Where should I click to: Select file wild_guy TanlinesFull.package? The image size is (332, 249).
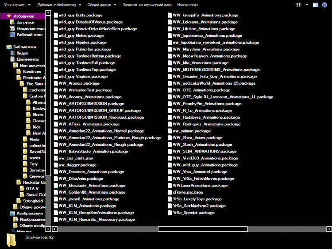pos(85,63)
